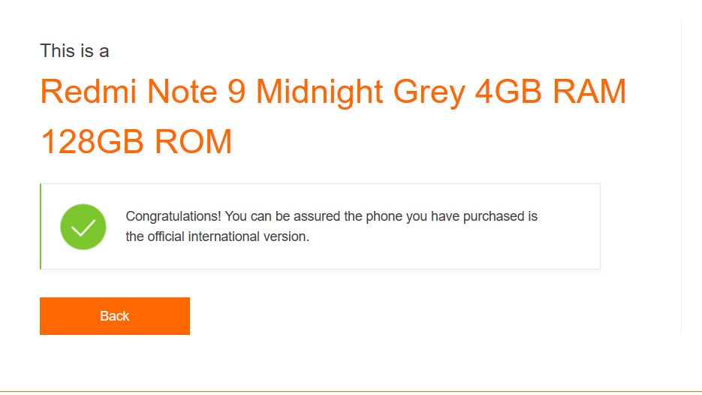Click "the official international version." line
The height and width of the screenshot is (395, 702).
[218, 237]
